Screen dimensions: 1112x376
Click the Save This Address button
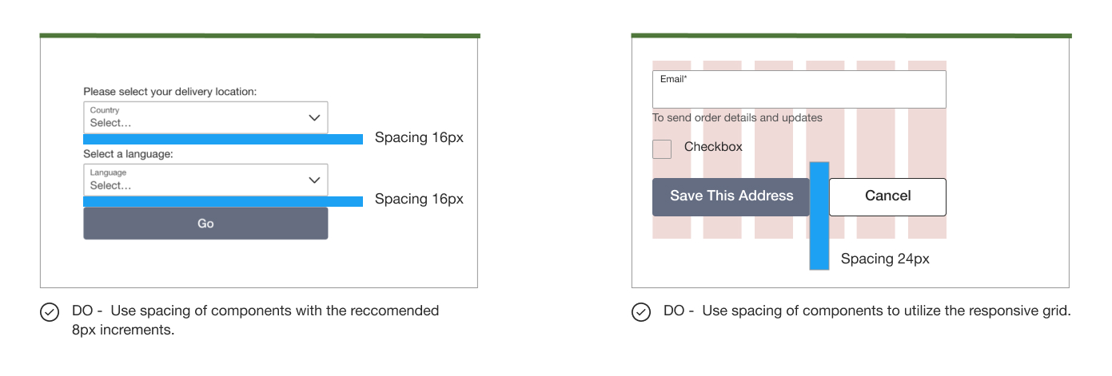pyautogui.click(x=731, y=196)
